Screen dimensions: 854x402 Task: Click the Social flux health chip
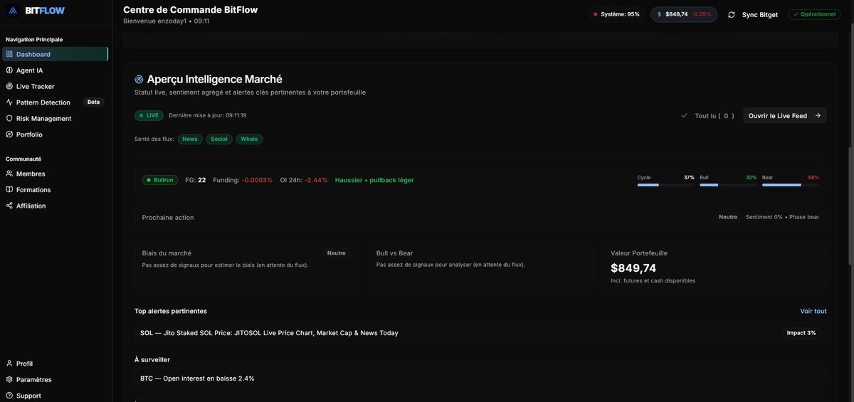(219, 139)
